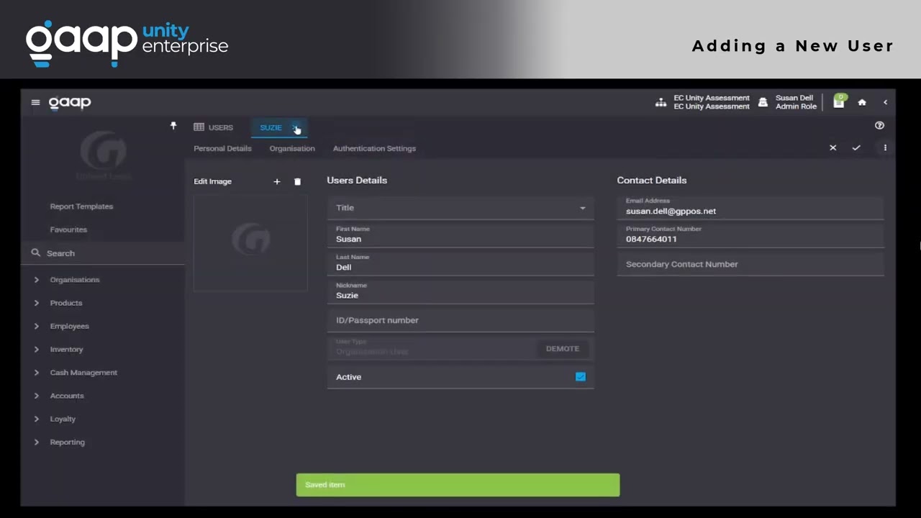Open the notifications clipboard icon
The width and height of the screenshot is (921, 518).
[x=839, y=101]
